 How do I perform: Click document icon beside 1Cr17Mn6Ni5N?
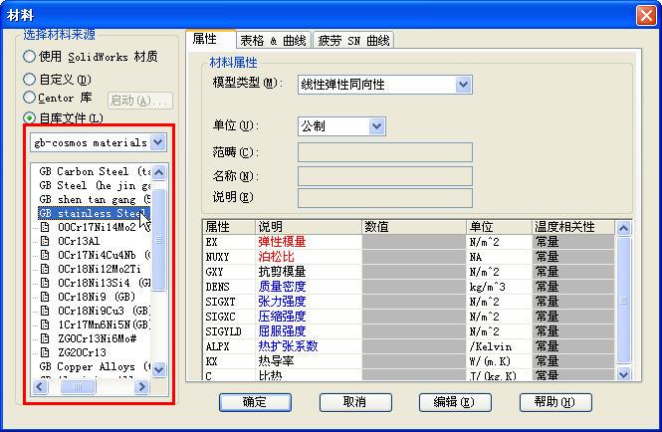45,324
